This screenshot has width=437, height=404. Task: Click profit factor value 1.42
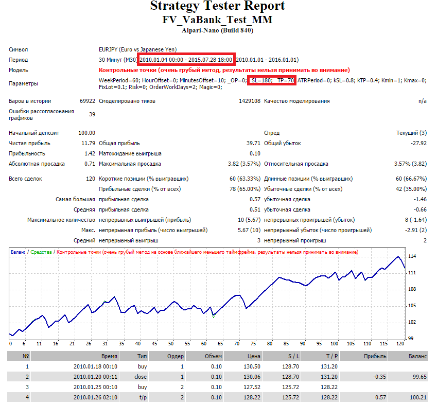point(90,153)
